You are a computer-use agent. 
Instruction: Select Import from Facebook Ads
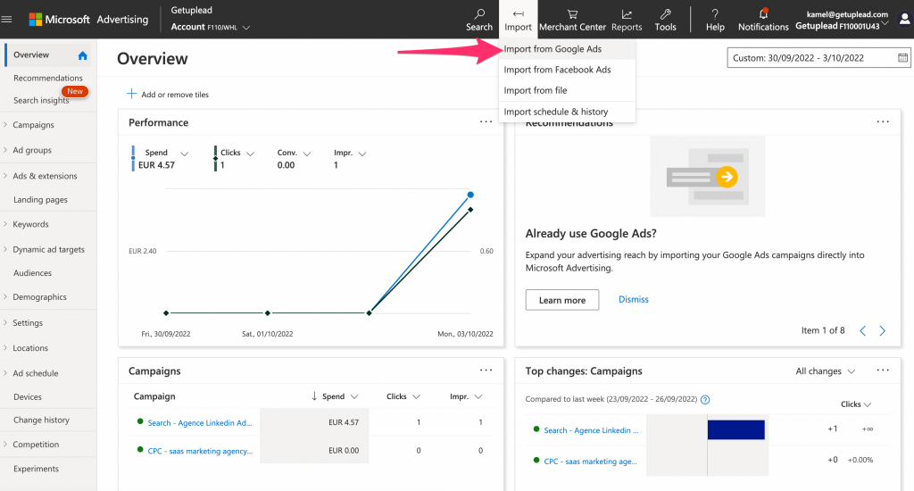click(567, 70)
